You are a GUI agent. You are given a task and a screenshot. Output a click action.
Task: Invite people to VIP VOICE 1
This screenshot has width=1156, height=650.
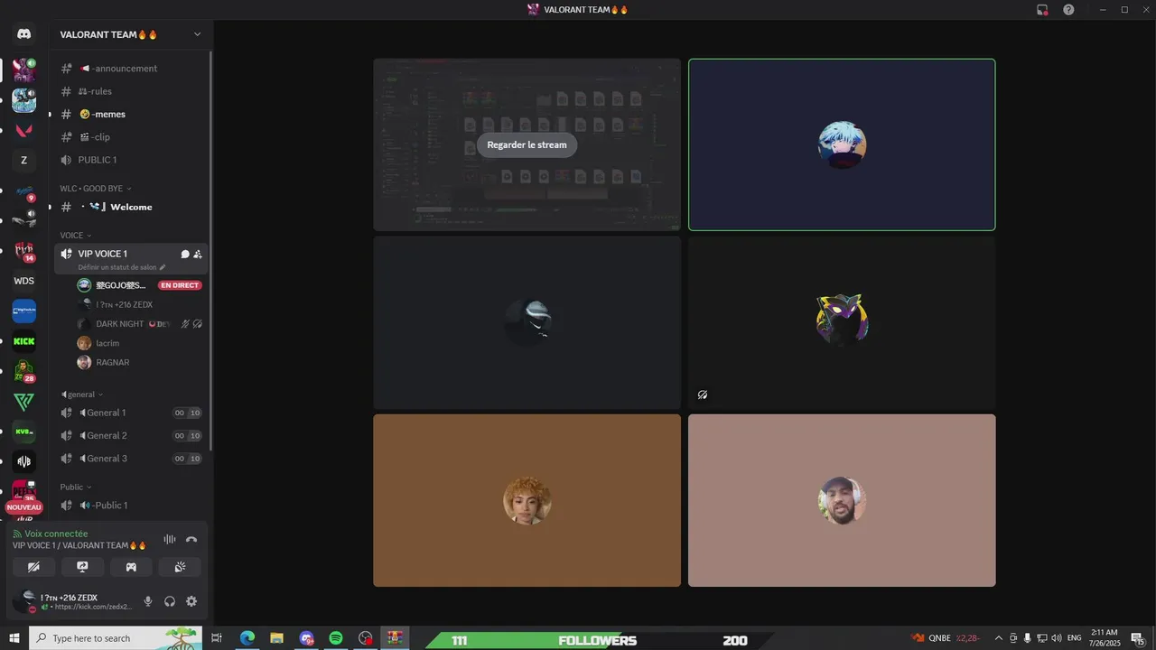198,255
